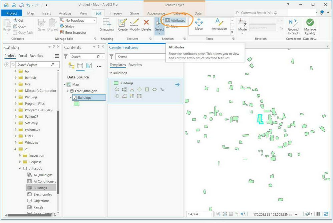Viewport: 333px width, 223px height.
Task: Toggle the map grid in status bar
Action: pyautogui.click(x=231, y=214)
